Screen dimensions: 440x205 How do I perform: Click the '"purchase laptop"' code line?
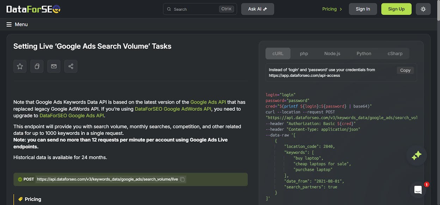(313, 169)
